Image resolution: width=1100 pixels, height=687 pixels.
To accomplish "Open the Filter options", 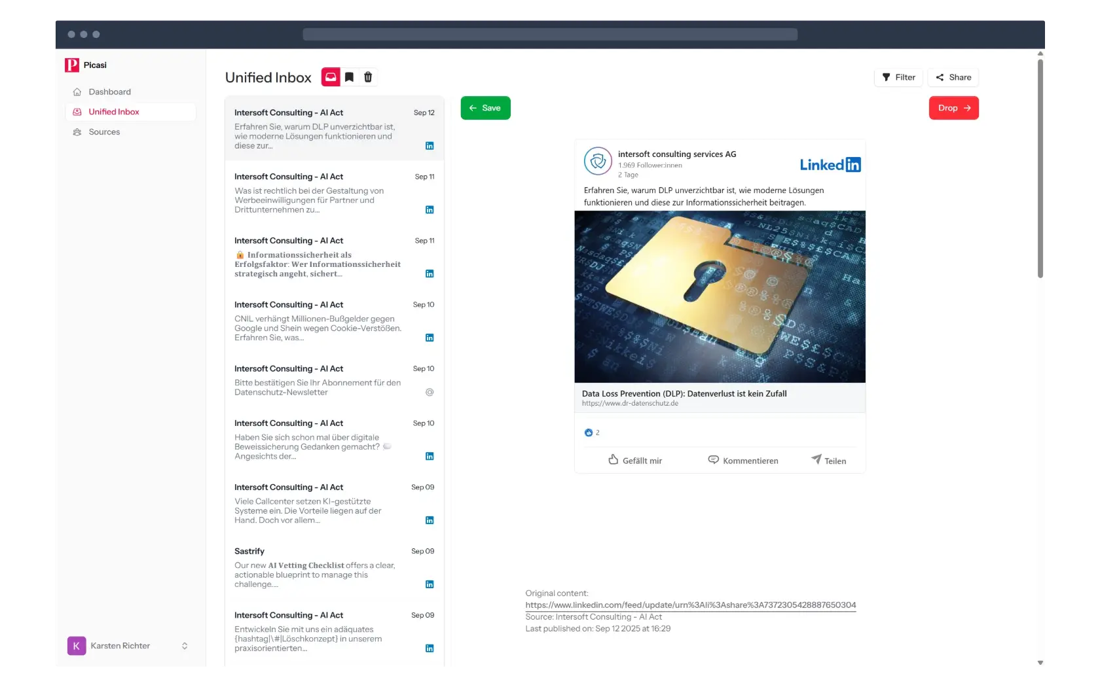I will point(898,77).
